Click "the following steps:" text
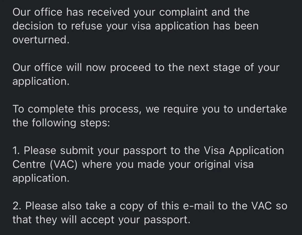 61,123
